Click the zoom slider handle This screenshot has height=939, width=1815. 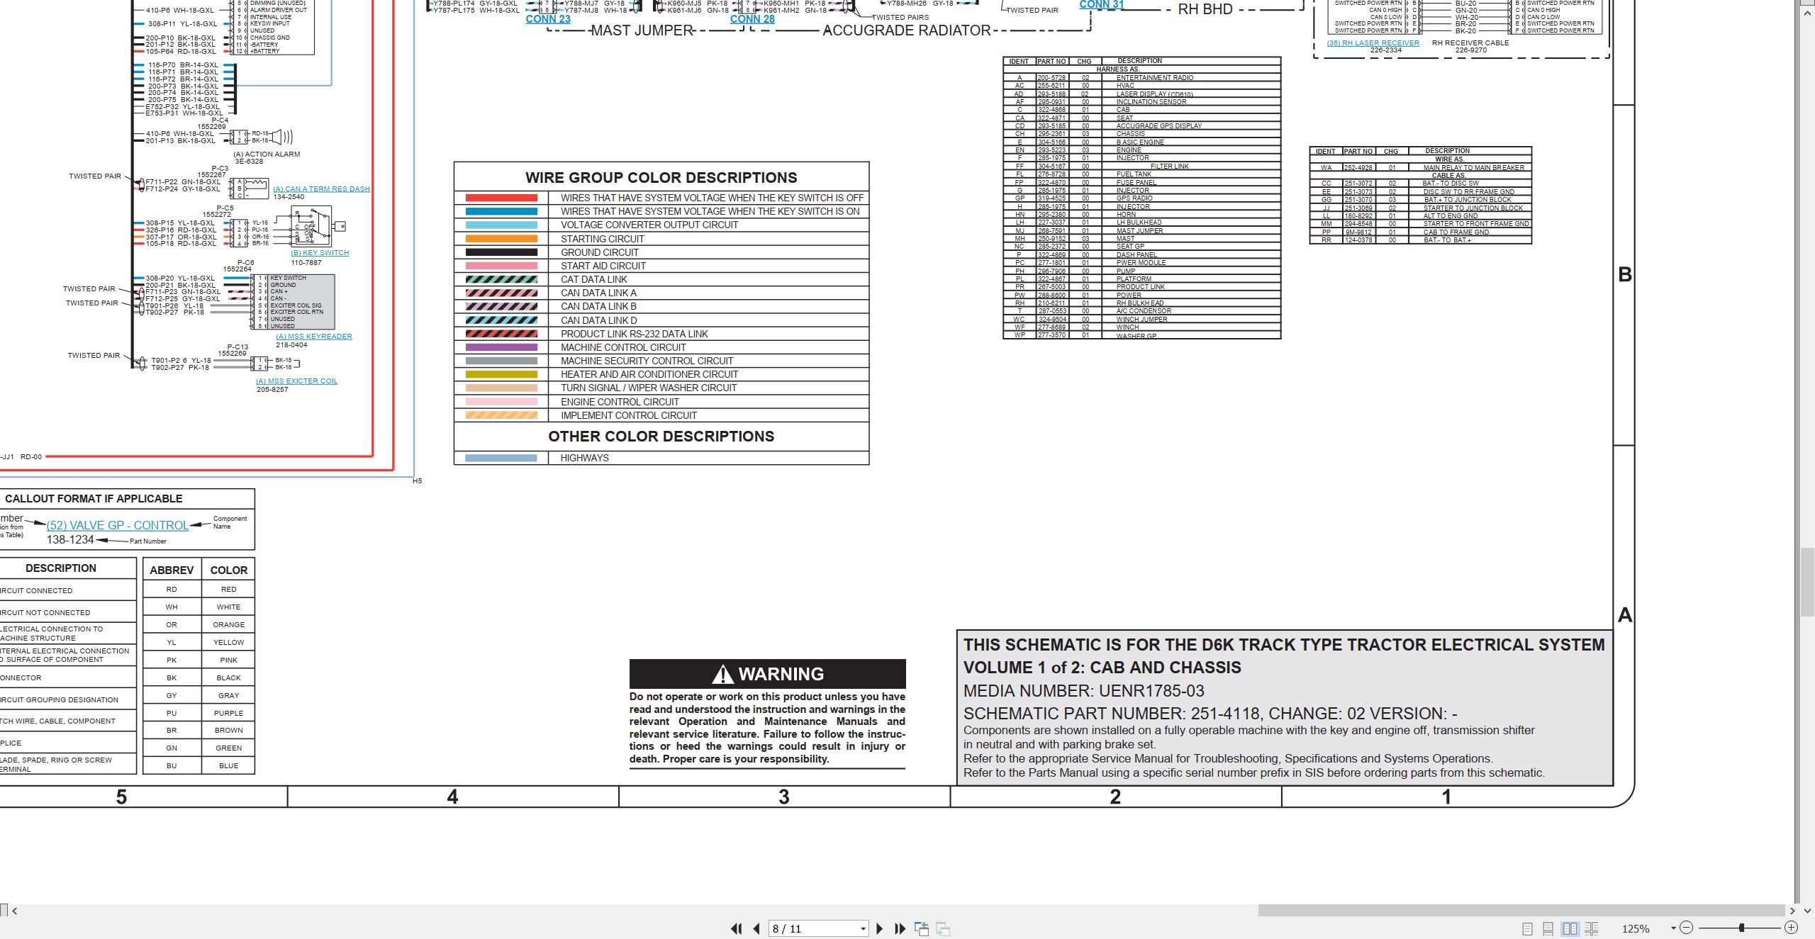(x=1741, y=928)
